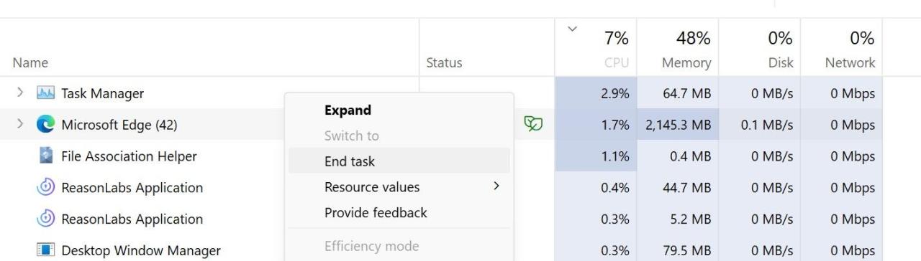Viewport: 921px width, 261px height.
Task: Click the 2.9% CPU value cell
Action: click(x=596, y=93)
